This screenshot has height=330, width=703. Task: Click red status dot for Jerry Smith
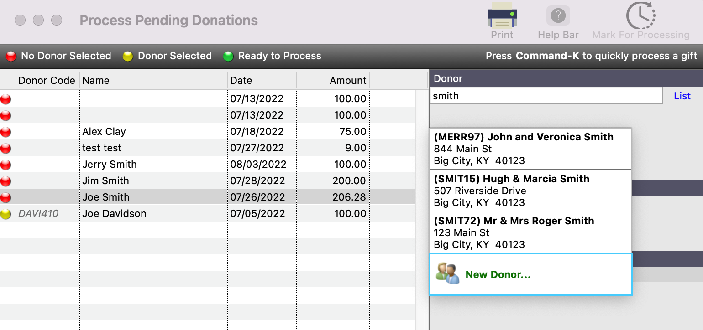(6, 165)
